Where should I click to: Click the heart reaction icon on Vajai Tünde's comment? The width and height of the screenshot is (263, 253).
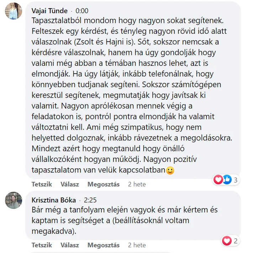218,180
